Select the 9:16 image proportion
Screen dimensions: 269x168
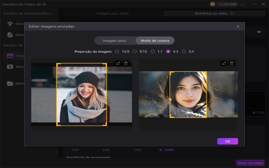coord(135,51)
